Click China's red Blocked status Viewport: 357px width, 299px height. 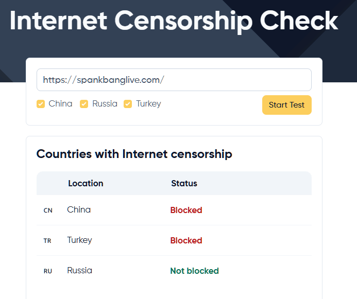tap(186, 210)
